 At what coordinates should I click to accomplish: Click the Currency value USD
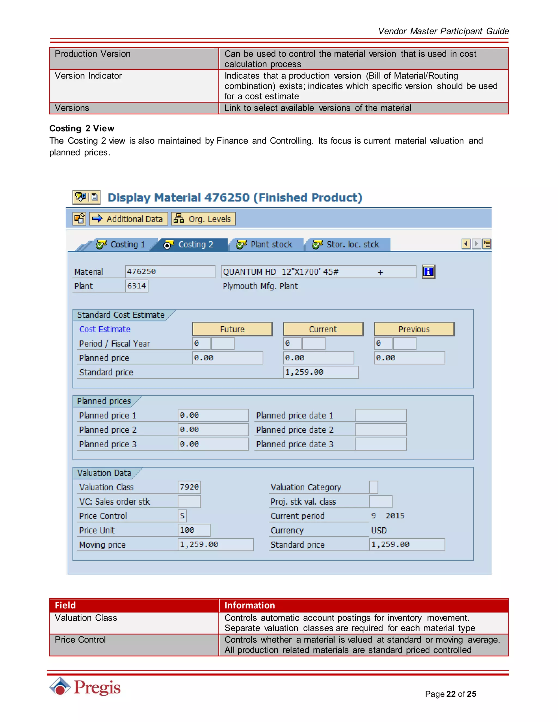coord(379,530)
